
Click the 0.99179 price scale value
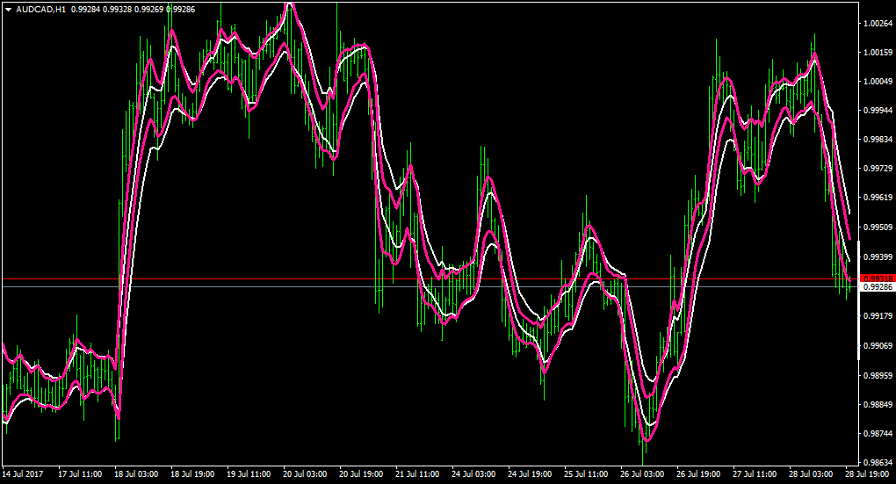click(x=878, y=316)
